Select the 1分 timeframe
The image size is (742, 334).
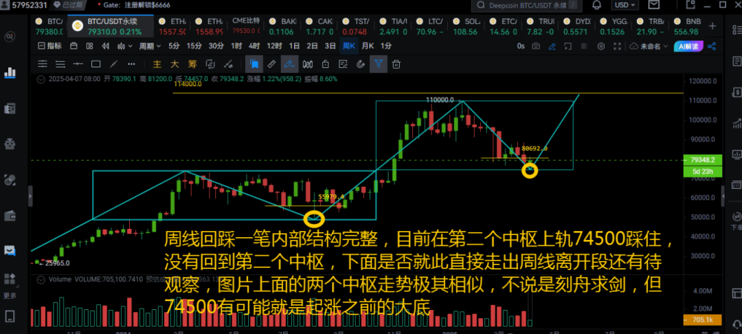pos(386,46)
